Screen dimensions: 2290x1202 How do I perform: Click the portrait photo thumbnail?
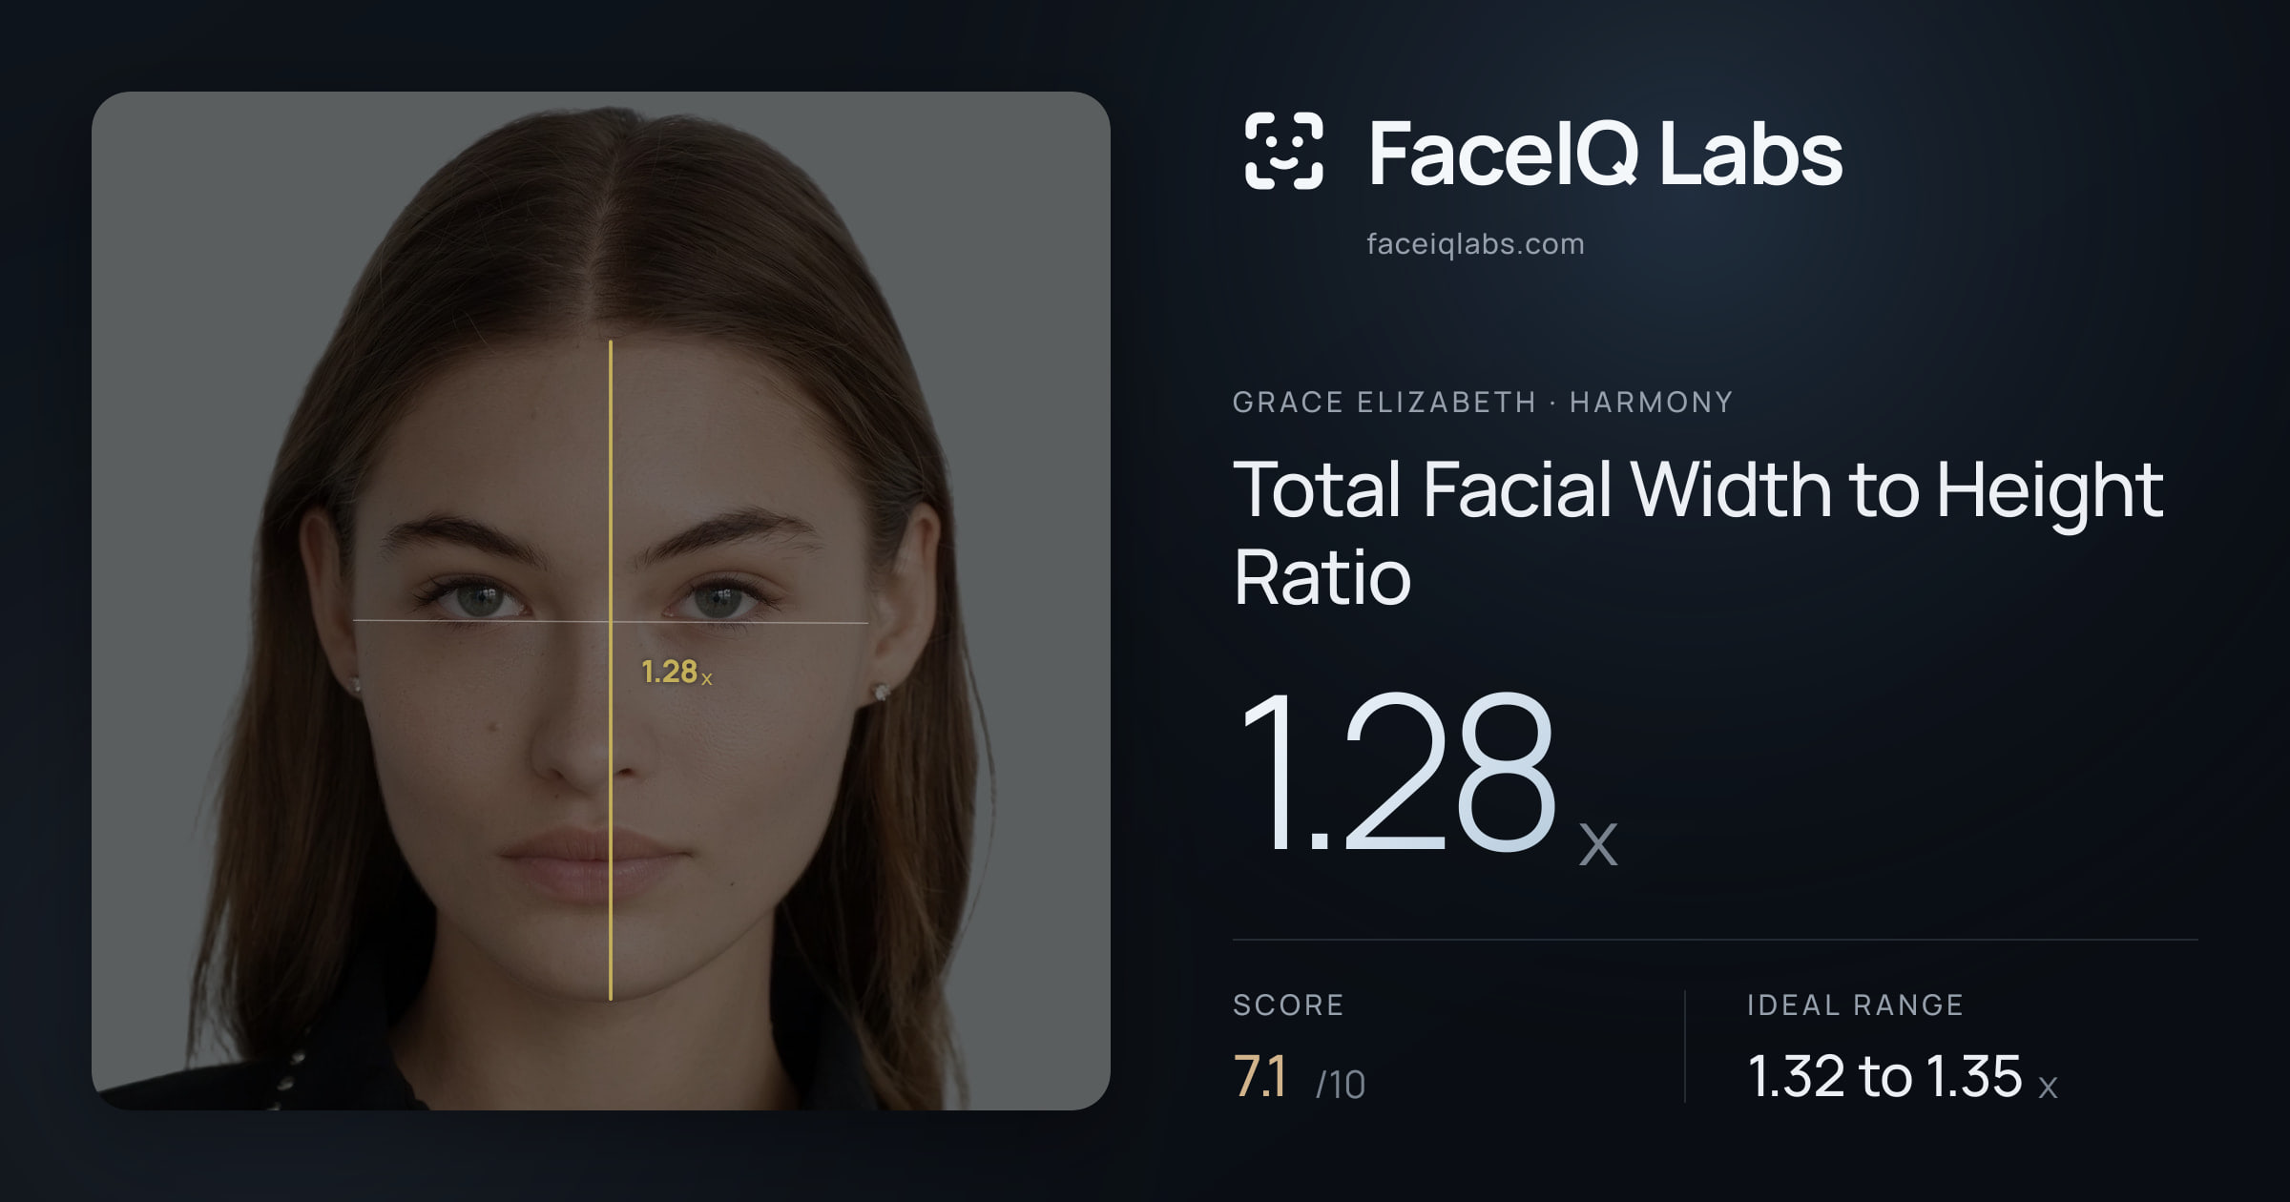(601, 601)
